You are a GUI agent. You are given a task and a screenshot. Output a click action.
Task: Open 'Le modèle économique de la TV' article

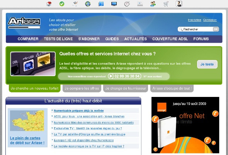(89, 146)
